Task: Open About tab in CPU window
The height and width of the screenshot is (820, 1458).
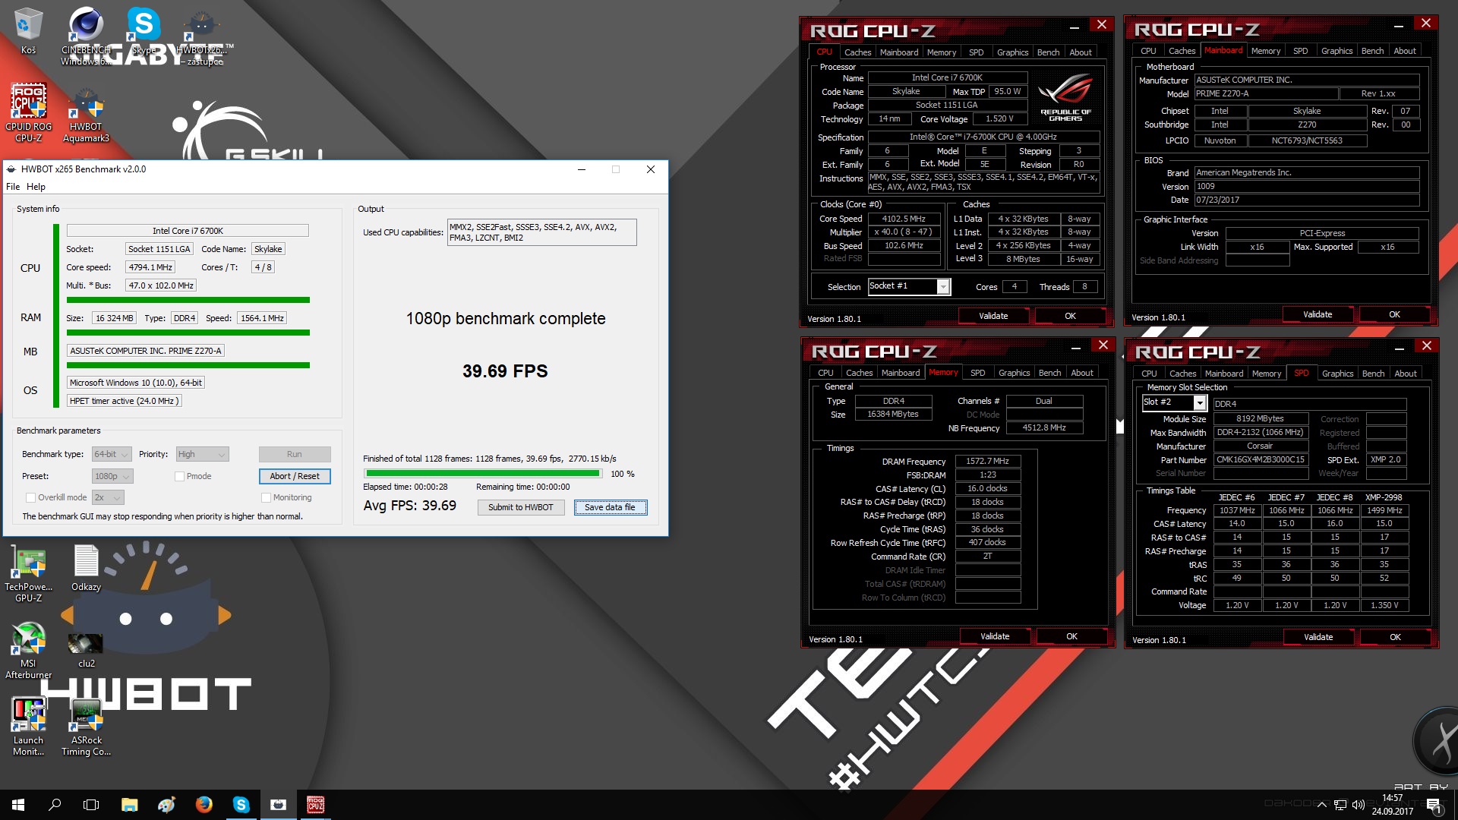Action: [x=1081, y=52]
